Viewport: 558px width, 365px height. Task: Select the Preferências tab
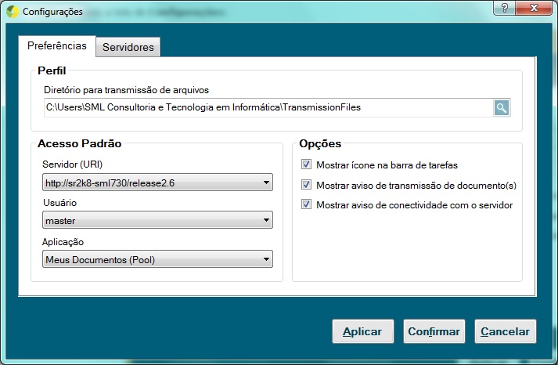(x=57, y=46)
